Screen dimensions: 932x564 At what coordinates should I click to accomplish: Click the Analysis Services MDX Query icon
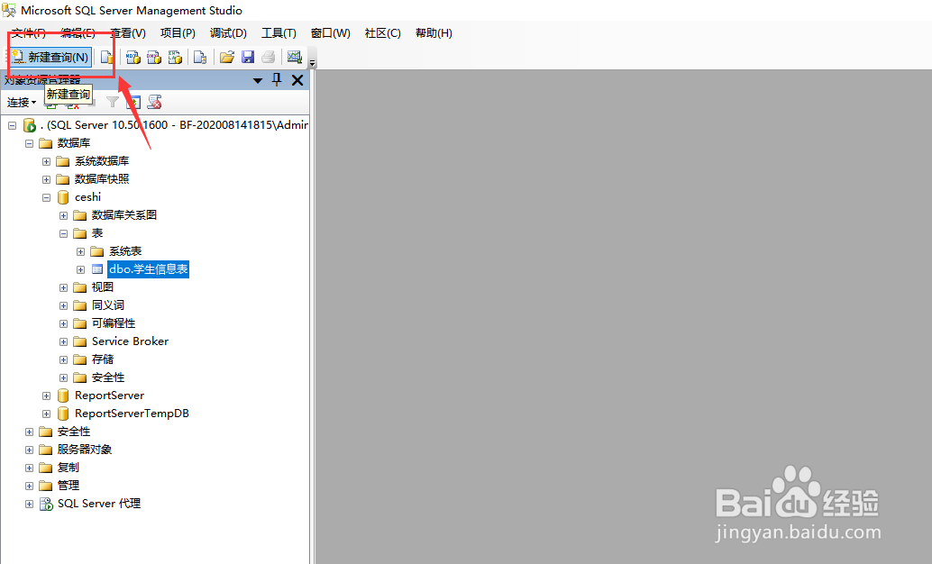(133, 57)
